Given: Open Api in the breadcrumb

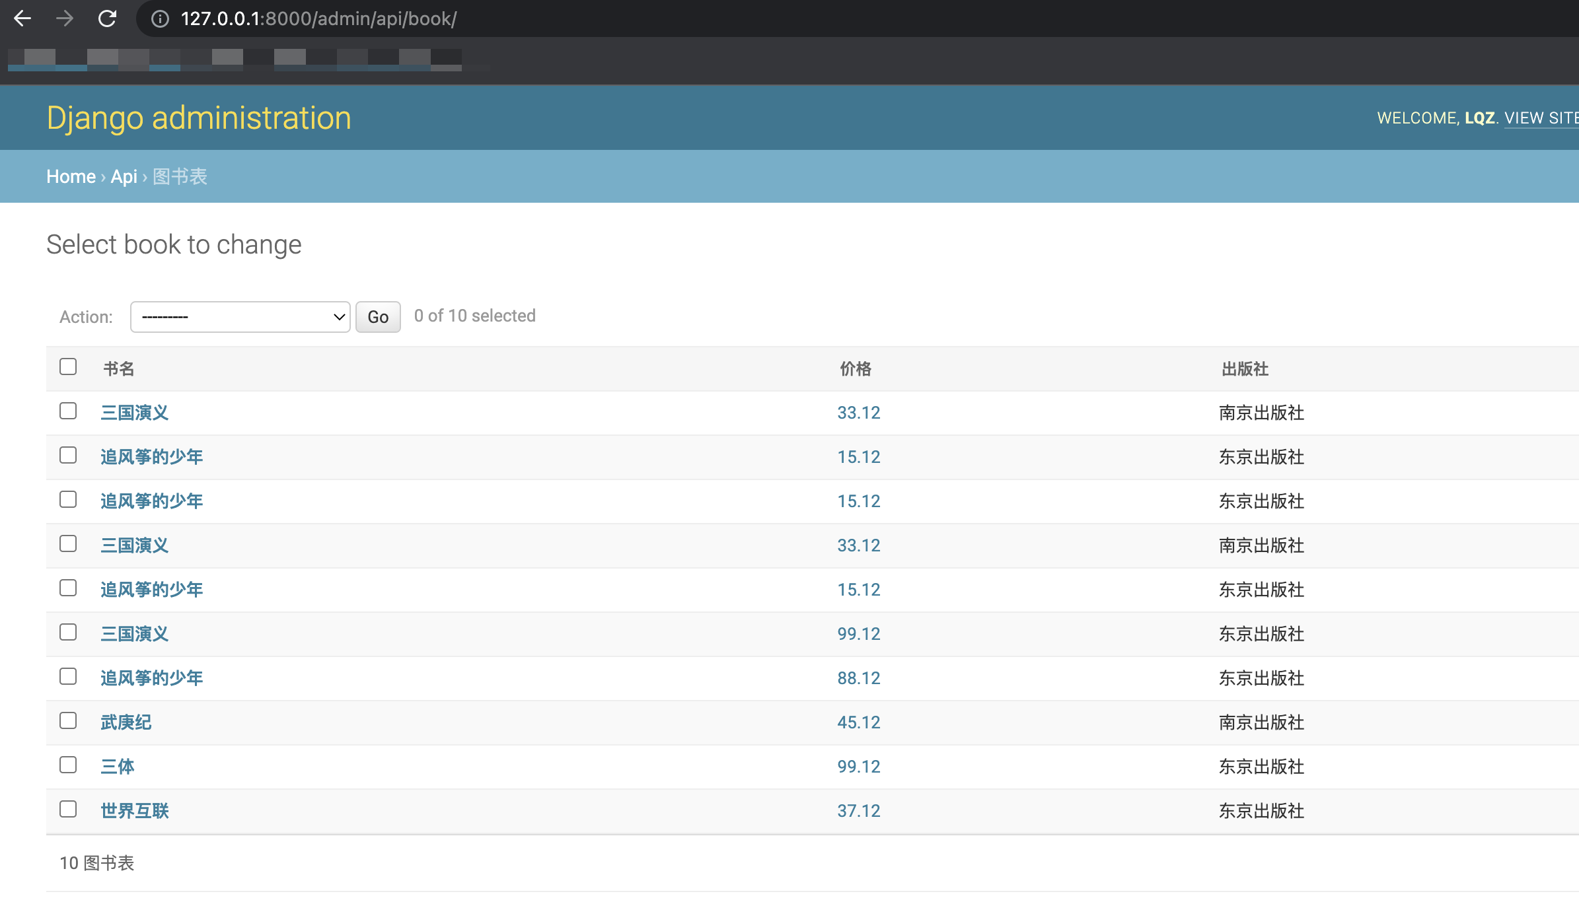Looking at the screenshot, I should coord(124,176).
